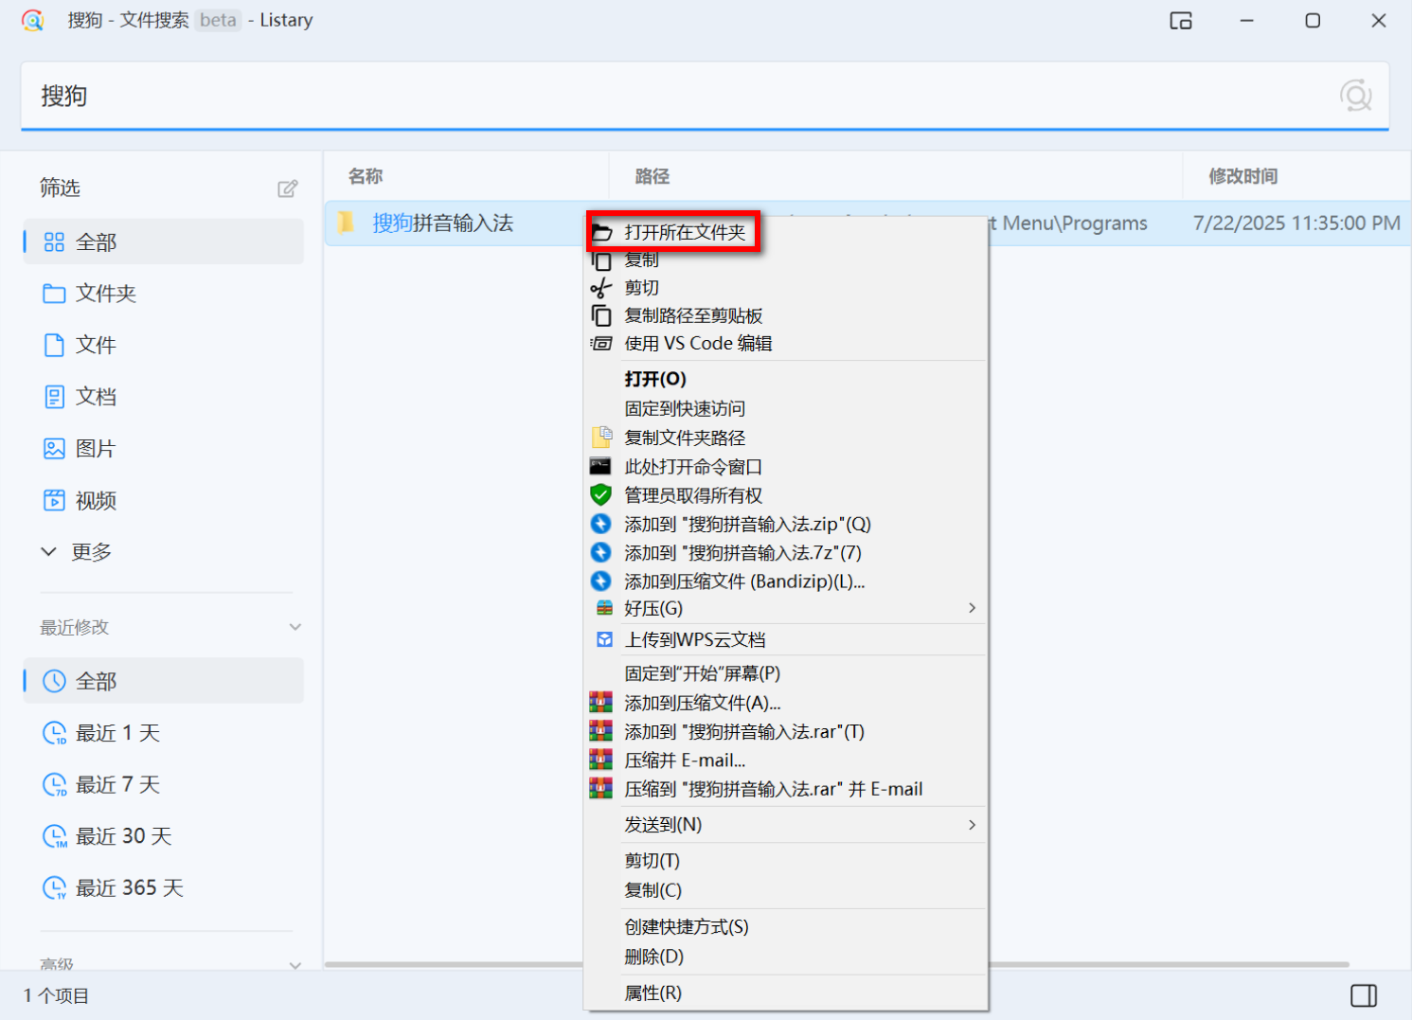Expand the 更多 filters chevron
The height and width of the screenshot is (1020, 1412).
[x=49, y=552]
